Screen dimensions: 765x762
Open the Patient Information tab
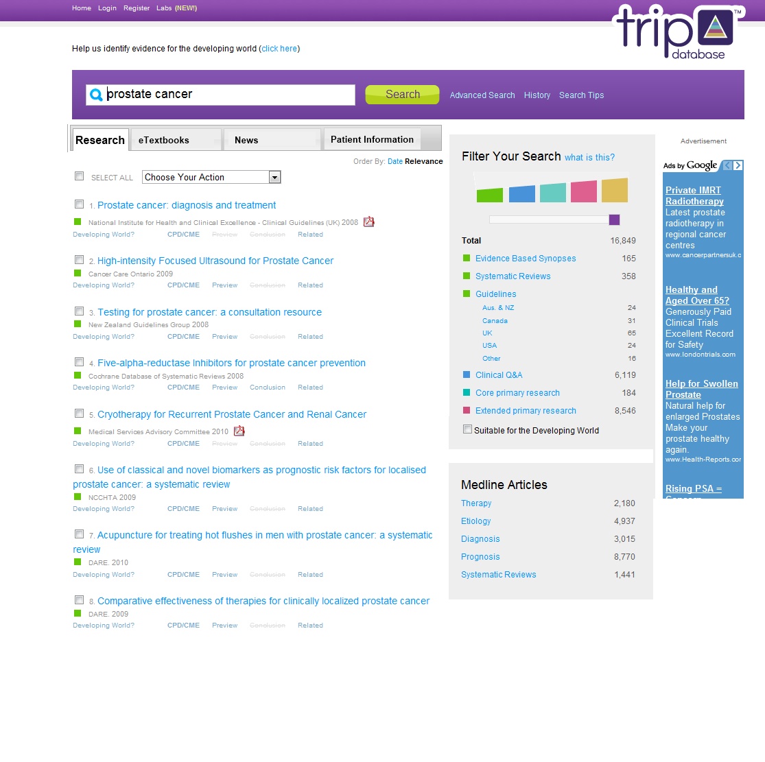tap(372, 139)
